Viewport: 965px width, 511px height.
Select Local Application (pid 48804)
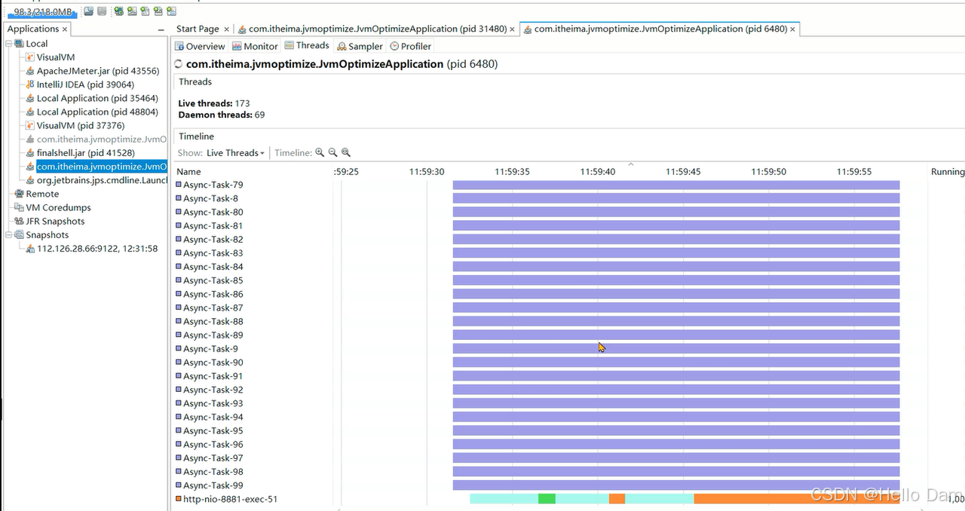tap(97, 112)
